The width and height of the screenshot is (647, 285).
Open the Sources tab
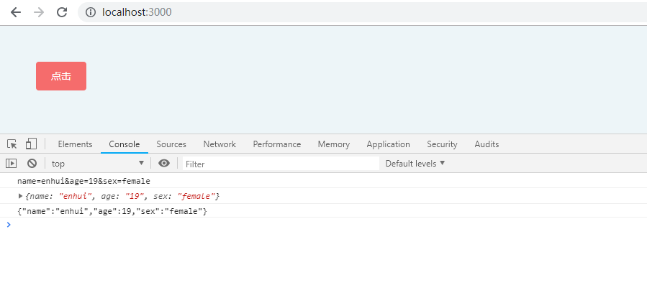tap(171, 144)
